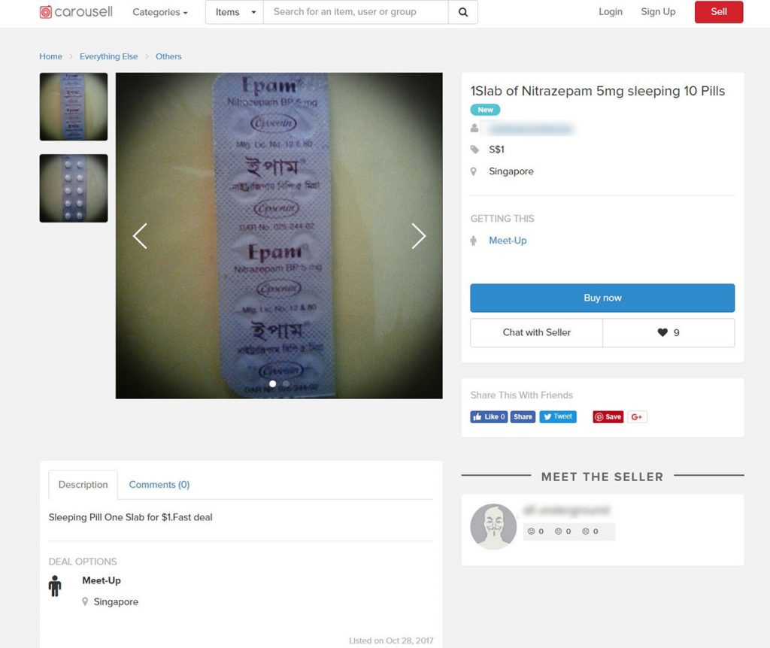Click the Google Plus share icon
This screenshot has width=770, height=648.
point(637,416)
